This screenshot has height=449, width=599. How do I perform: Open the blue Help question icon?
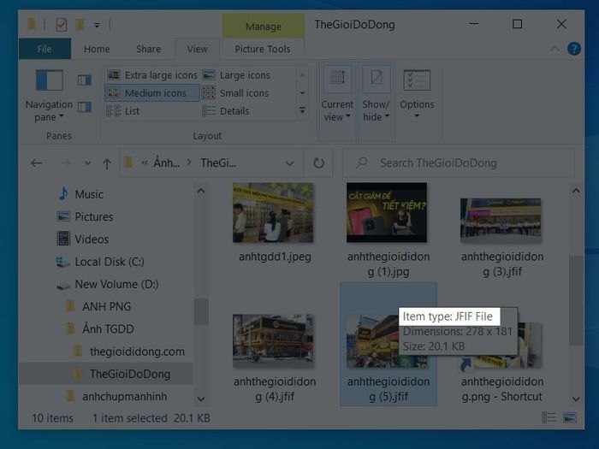point(574,49)
